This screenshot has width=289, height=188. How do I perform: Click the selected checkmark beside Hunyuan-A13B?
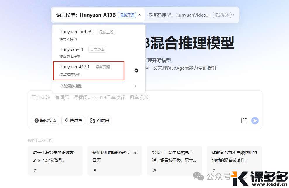point(136,70)
